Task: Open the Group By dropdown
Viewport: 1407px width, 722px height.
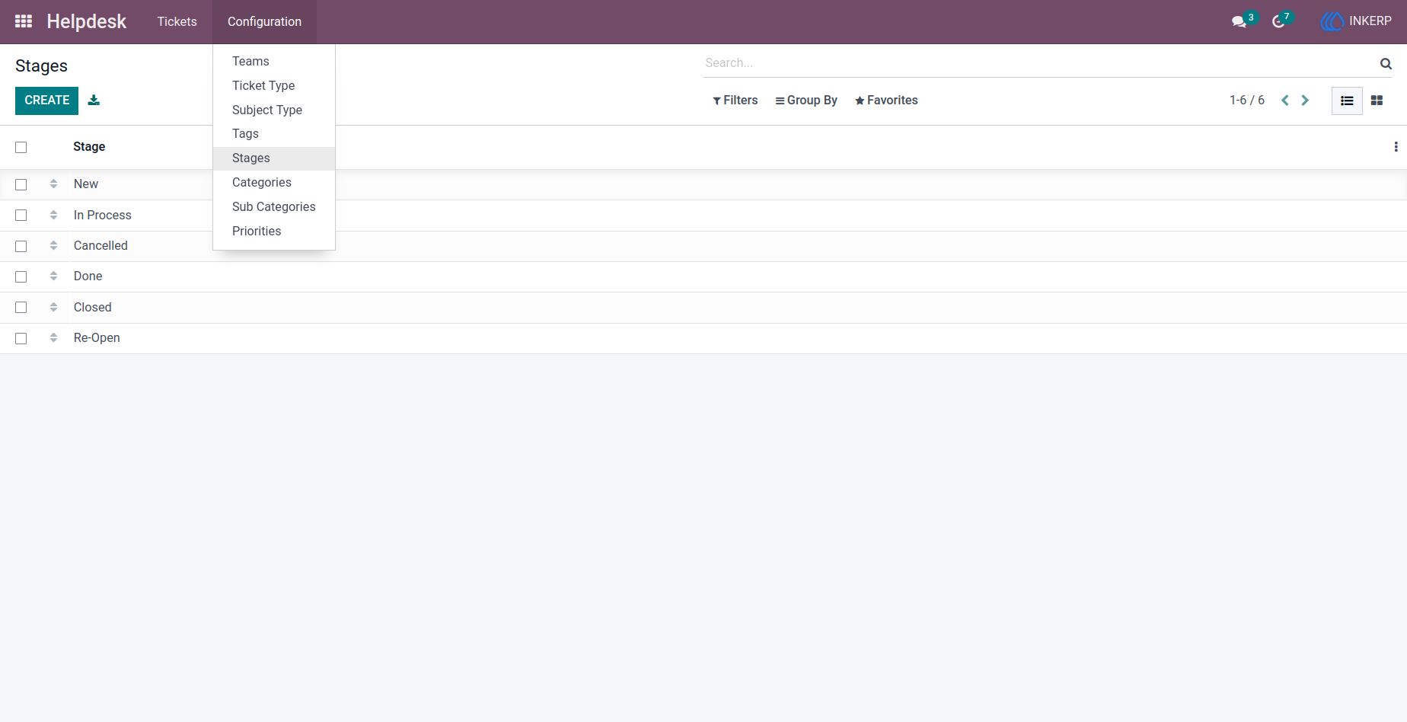Action: pos(806,101)
